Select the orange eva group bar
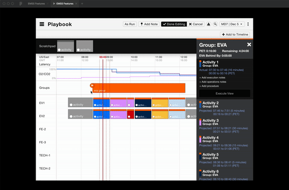Screen dimensions: 289x190 click(x=139, y=88)
